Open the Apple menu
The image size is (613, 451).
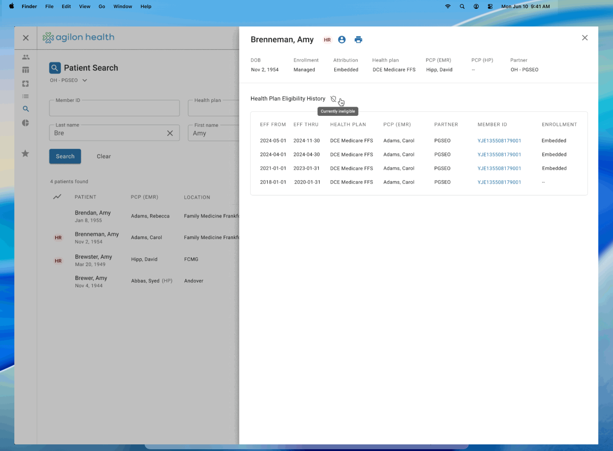(11, 6)
